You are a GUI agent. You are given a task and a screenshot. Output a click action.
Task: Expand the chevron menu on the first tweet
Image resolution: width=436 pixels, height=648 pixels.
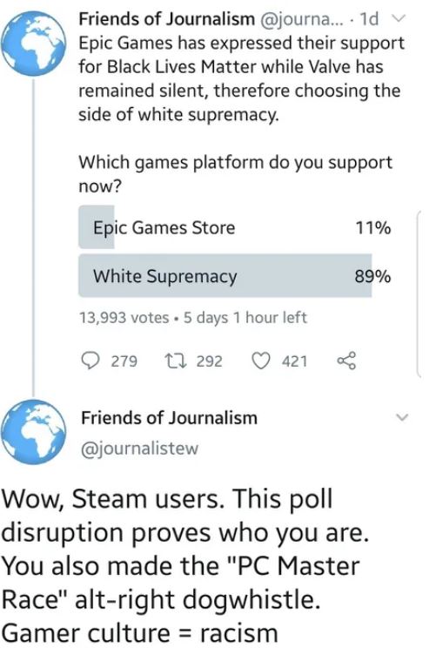[399, 18]
